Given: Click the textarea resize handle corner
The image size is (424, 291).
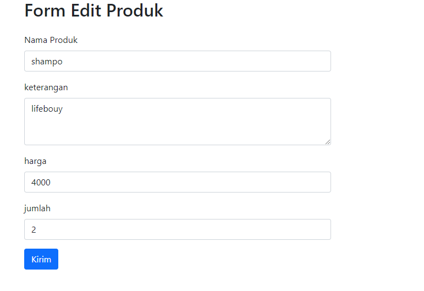Looking at the screenshot, I should (x=328, y=142).
